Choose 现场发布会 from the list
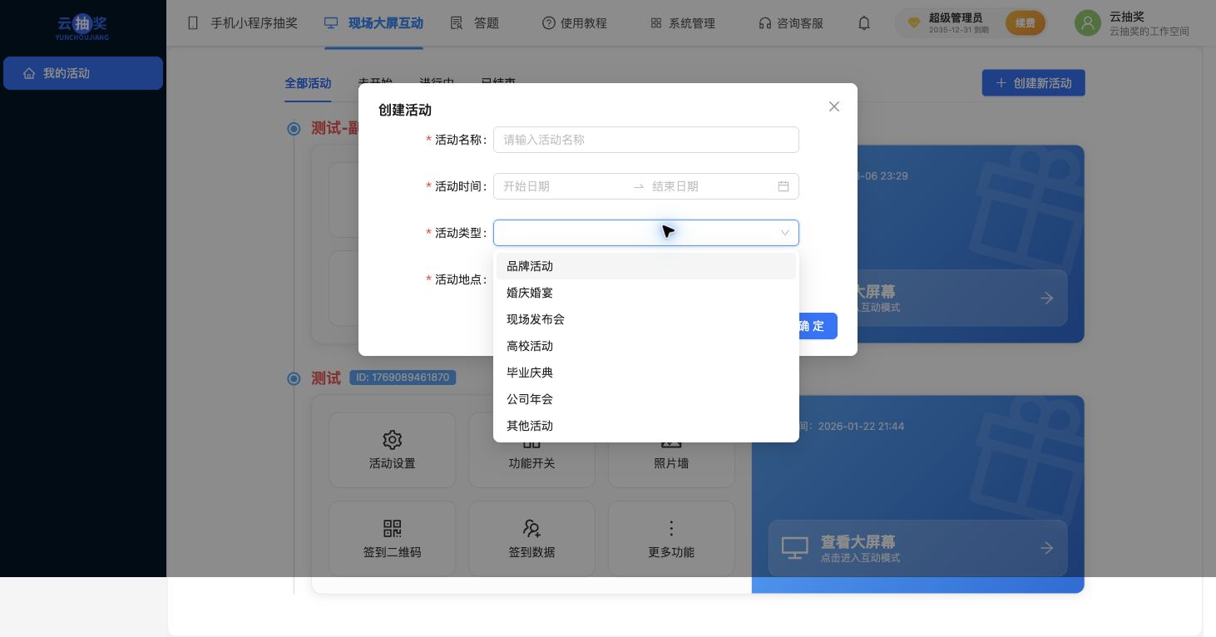The width and height of the screenshot is (1216, 637). [646, 319]
